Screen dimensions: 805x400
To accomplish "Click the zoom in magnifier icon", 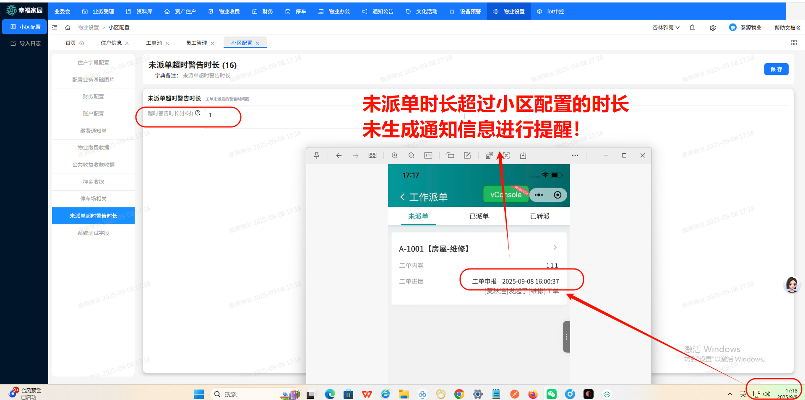I will [x=394, y=155].
